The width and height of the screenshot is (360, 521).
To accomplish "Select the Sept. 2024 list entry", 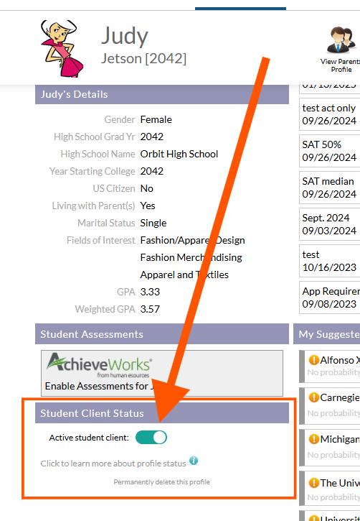I will pos(329,224).
